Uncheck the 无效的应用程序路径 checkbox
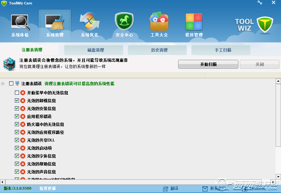 (17, 132)
